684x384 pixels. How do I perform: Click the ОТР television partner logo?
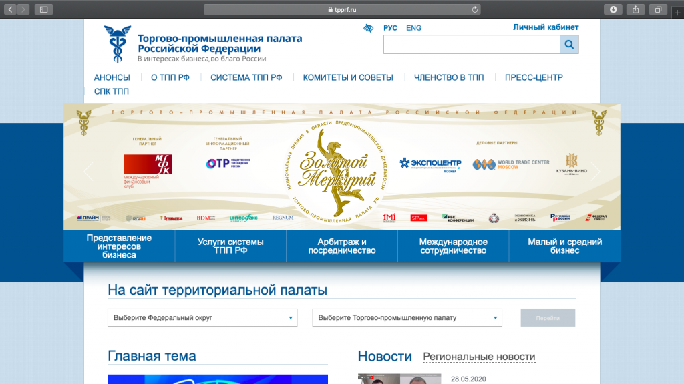click(228, 163)
